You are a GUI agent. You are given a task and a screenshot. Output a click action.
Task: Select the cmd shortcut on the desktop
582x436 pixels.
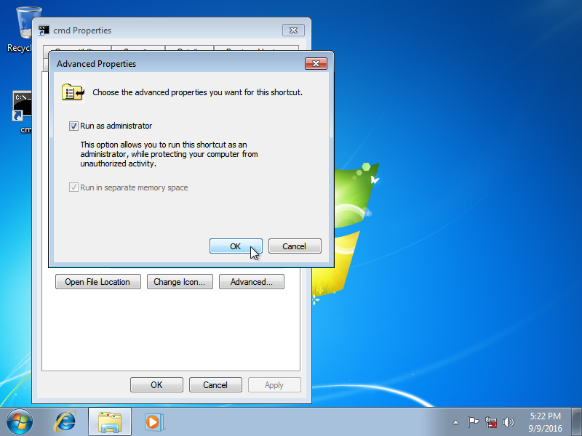coord(22,111)
